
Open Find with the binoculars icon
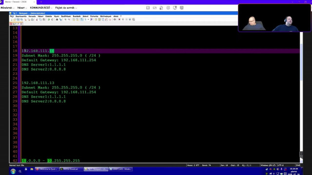pos(57,19)
